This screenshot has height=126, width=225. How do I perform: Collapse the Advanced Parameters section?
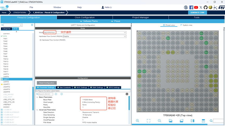37,110
